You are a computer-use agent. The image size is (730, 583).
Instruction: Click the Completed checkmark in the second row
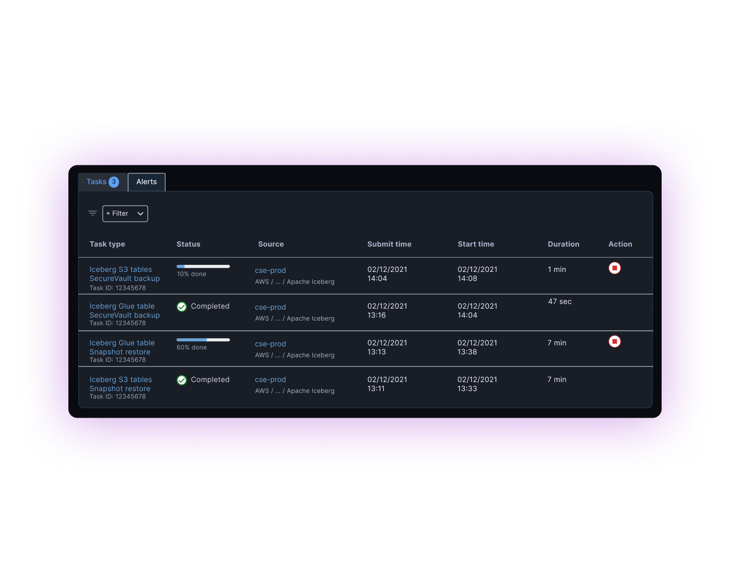tap(182, 307)
